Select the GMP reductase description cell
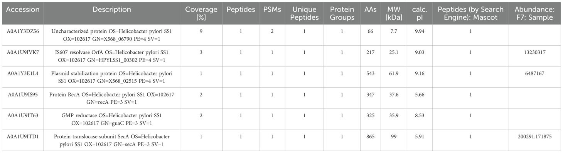 111,119
